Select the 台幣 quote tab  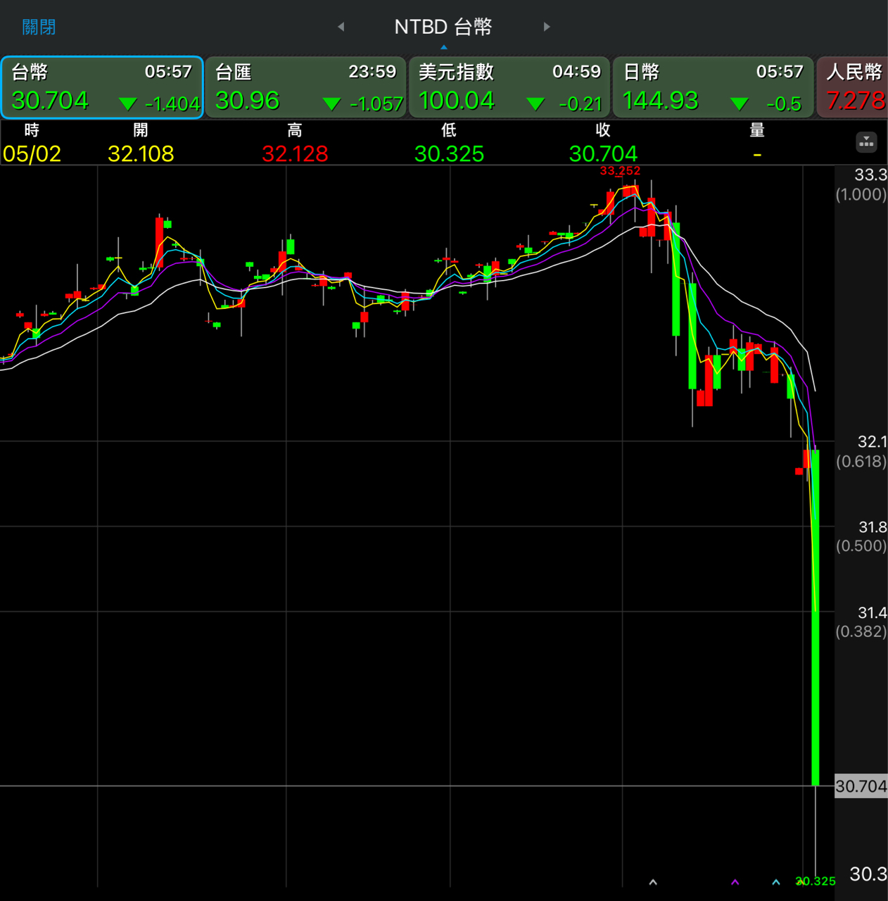(103, 87)
